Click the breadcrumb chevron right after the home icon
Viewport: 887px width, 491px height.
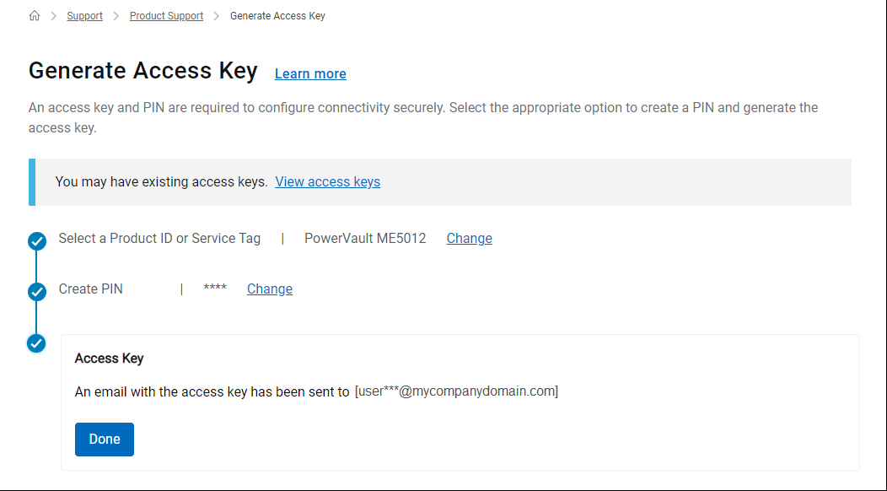53,16
